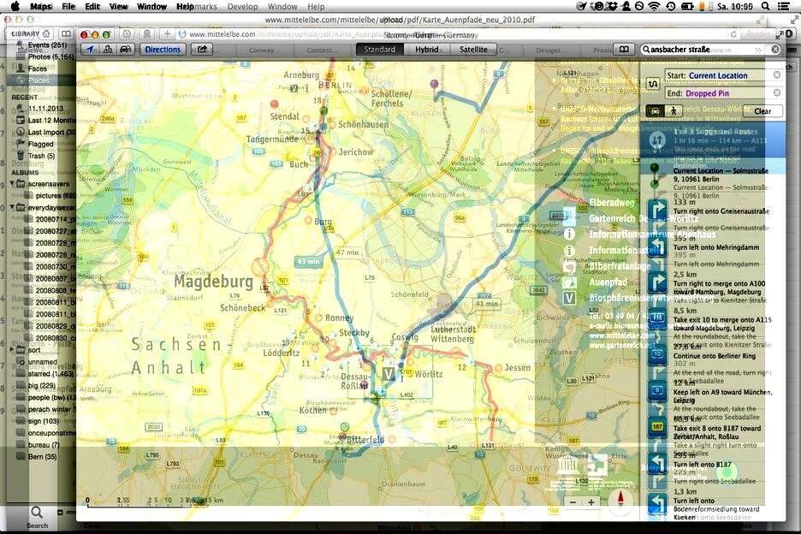
Task: Click the Share icon in Maps toolbar
Action: tap(202, 50)
